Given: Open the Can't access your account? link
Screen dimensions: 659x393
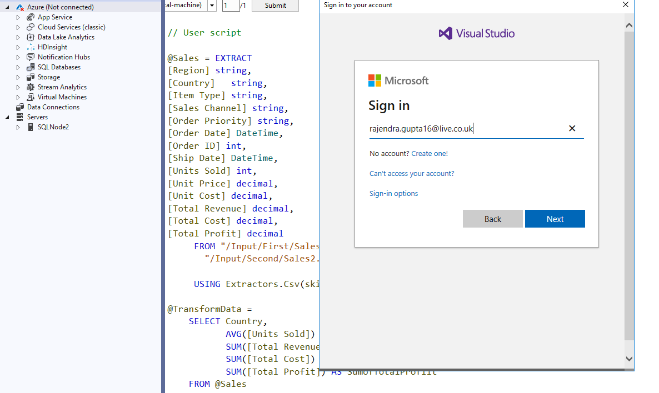Looking at the screenshot, I should pyautogui.click(x=412, y=173).
